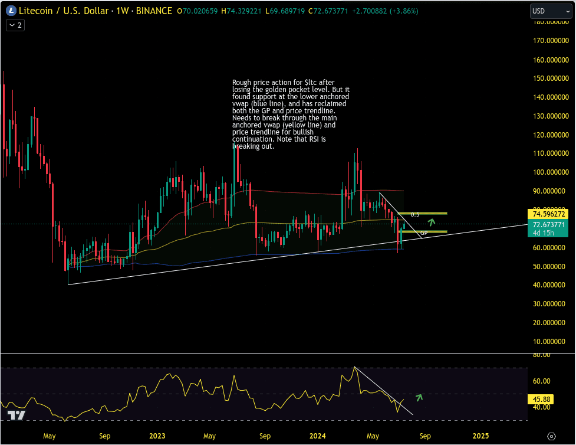Click the RSI value label 45.88
The width and height of the screenshot is (576, 445).
click(541, 399)
